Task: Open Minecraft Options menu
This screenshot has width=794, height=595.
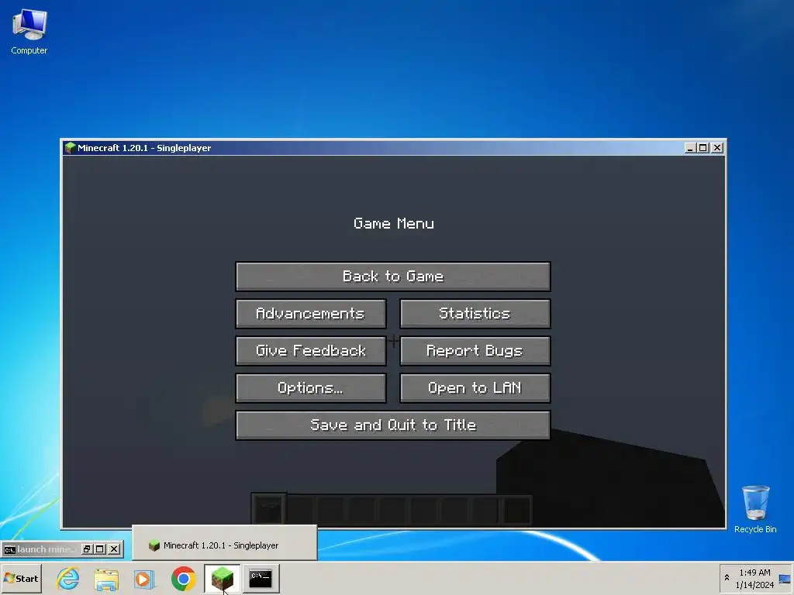Action: pyautogui.click(x=311, y=388)
